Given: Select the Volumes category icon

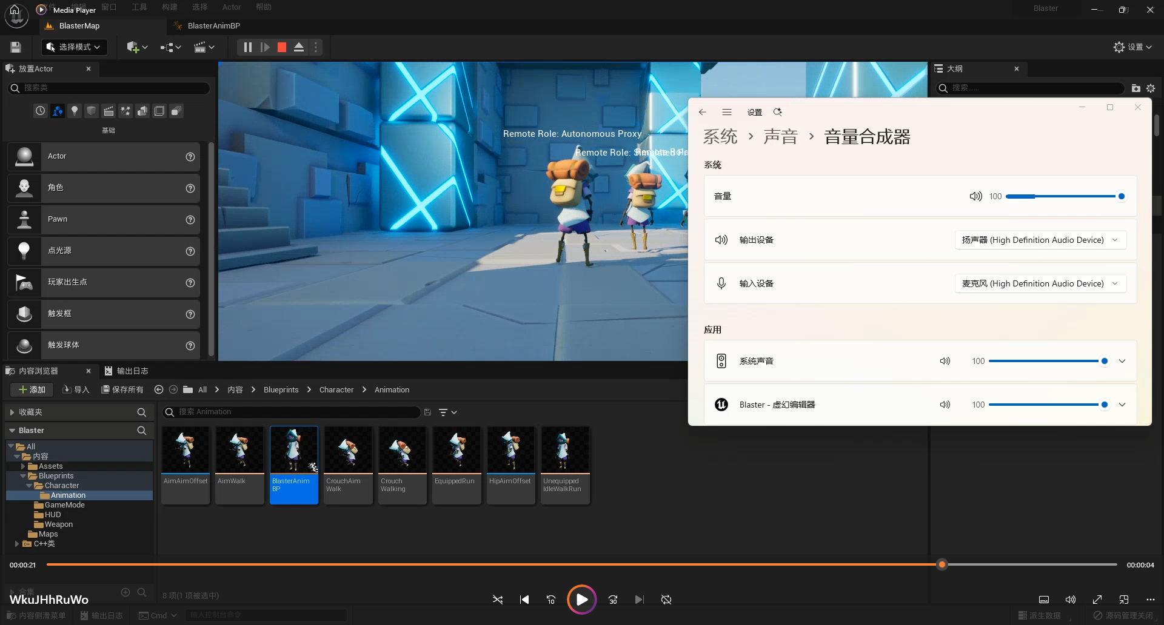Looking at the screenshot, I should [x=159, y=111].
